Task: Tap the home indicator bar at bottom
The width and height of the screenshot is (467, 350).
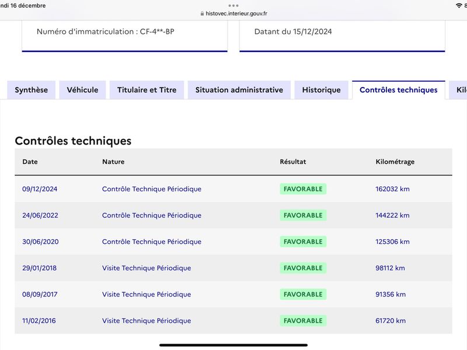Action: 233,345
